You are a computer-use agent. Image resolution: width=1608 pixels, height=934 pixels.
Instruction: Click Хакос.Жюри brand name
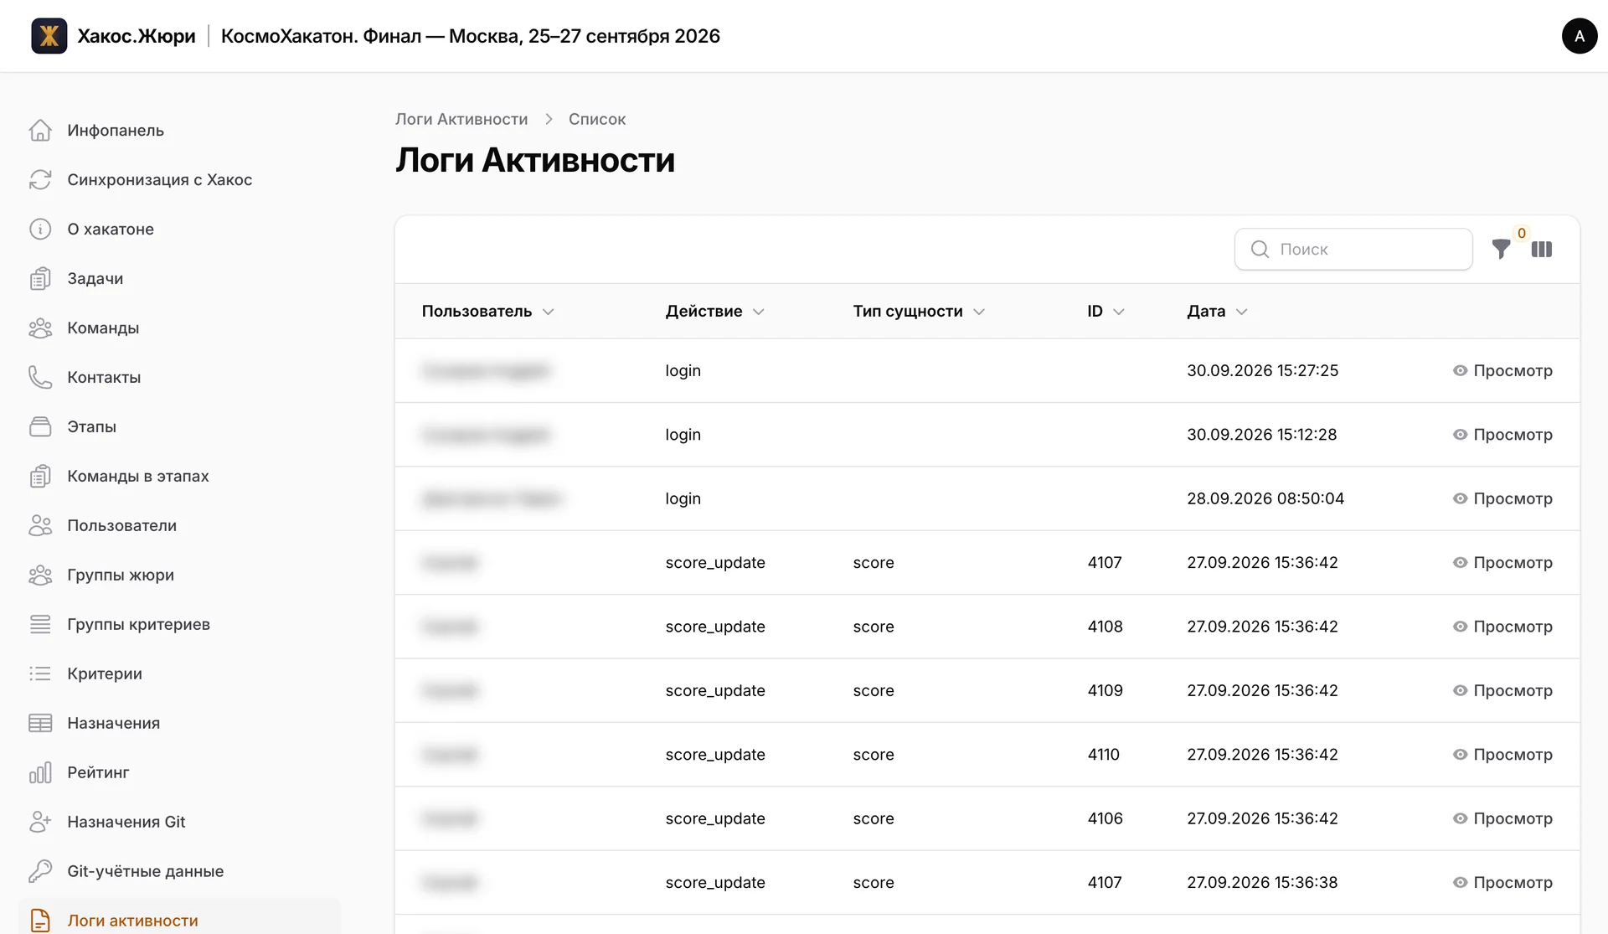pos(137,36)
